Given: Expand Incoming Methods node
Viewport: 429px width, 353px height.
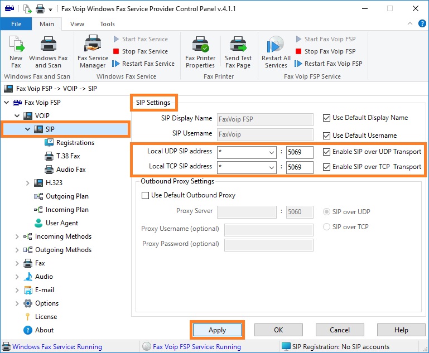Looking at the screenshot, I should tap(17, 236).
